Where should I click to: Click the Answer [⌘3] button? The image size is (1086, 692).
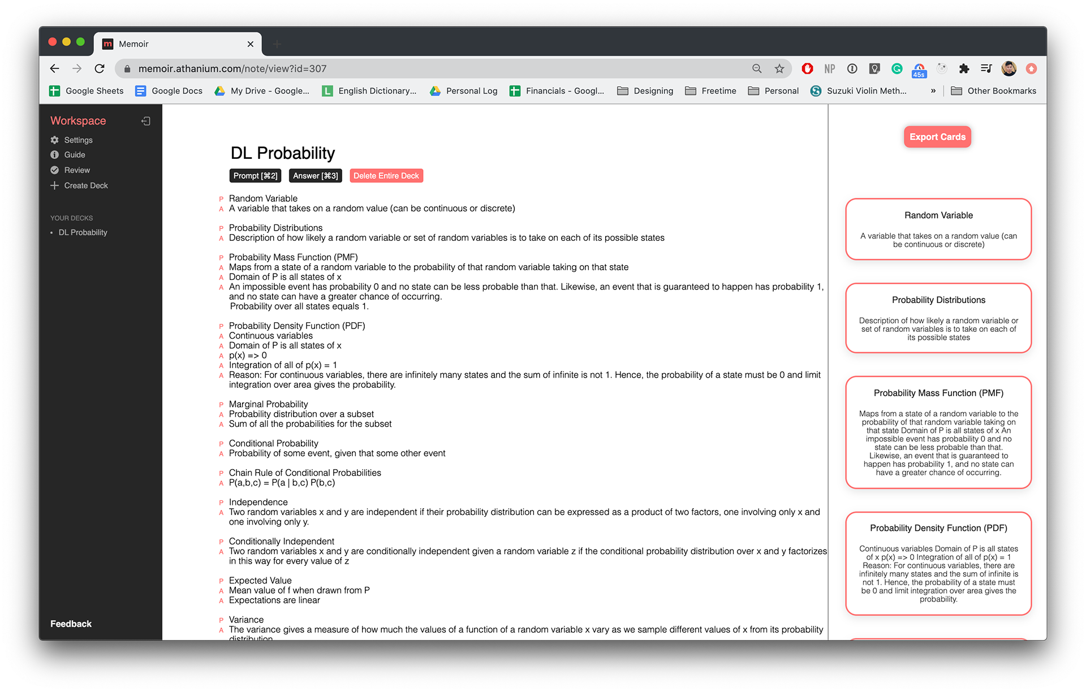click(x=316, y=176)
